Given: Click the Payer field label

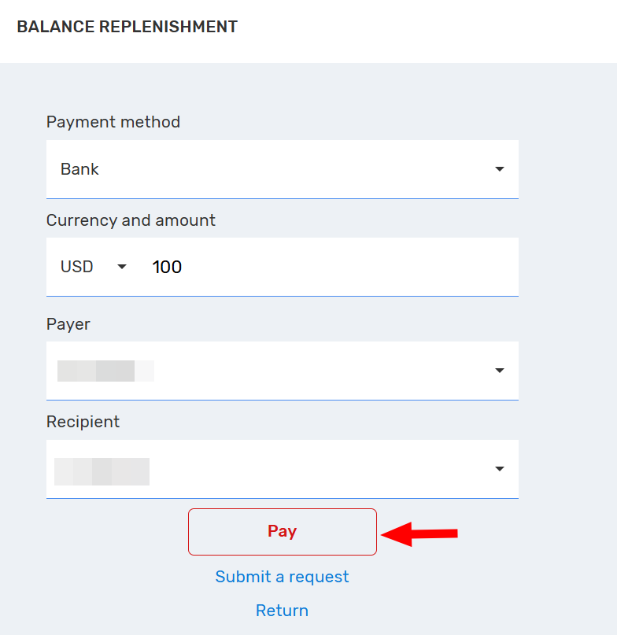Looking at the screenshot, I should (x=68, y=324).
